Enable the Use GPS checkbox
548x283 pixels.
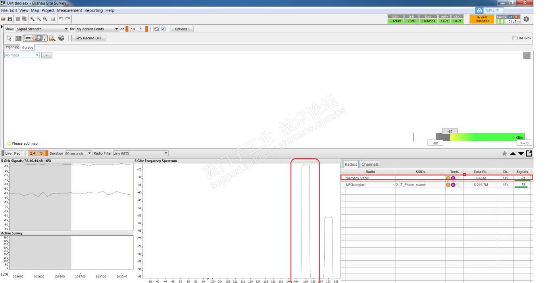tap(514, 38)
